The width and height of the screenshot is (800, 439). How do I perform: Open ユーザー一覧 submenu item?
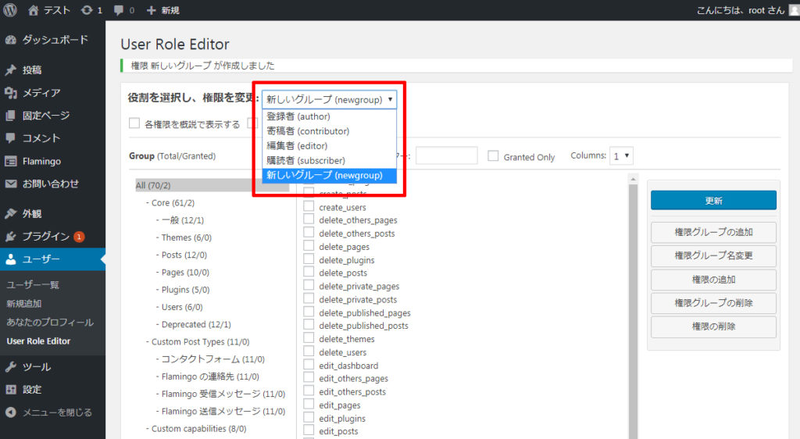(x=33, y=285)
